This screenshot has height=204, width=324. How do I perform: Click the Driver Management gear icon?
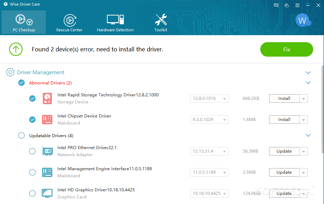(10, 72)
